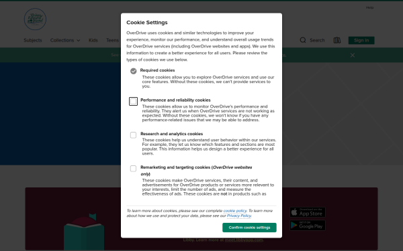The height and width of the screenshot is (251, 403).
Task: Open the Teens section
Action: tap(112, 40)
